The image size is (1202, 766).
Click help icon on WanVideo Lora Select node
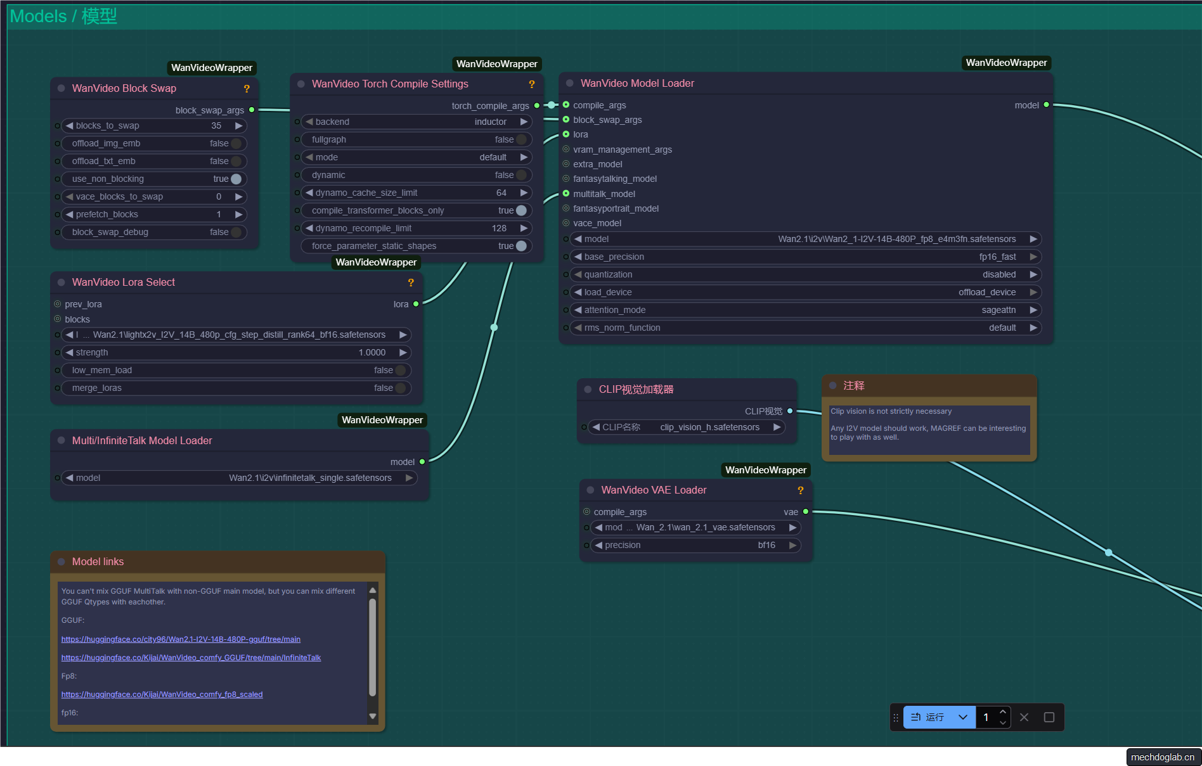410,283
